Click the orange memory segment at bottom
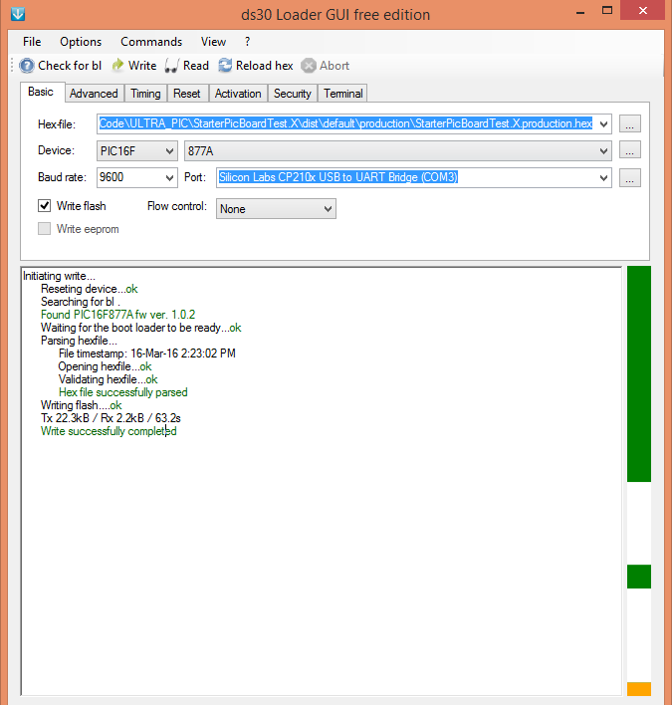Screen dimensions: 672x705 tap(639, 689)
